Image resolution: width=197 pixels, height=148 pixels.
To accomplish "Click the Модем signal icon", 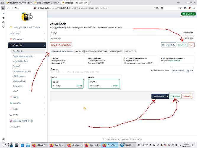I will coord(11,103).
